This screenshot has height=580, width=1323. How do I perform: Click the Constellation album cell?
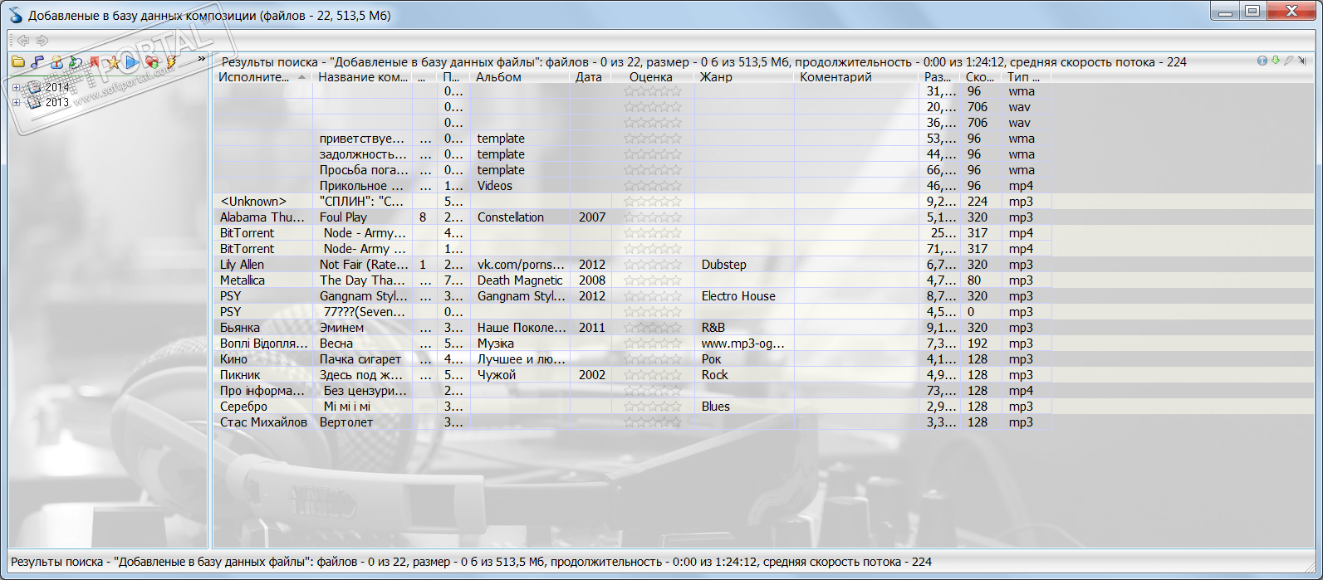pos(520,217)
